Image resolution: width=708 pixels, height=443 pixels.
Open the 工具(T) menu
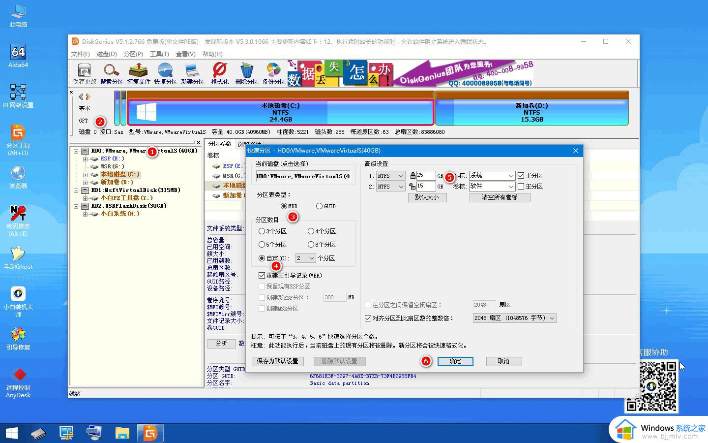[x=159, y=54]
